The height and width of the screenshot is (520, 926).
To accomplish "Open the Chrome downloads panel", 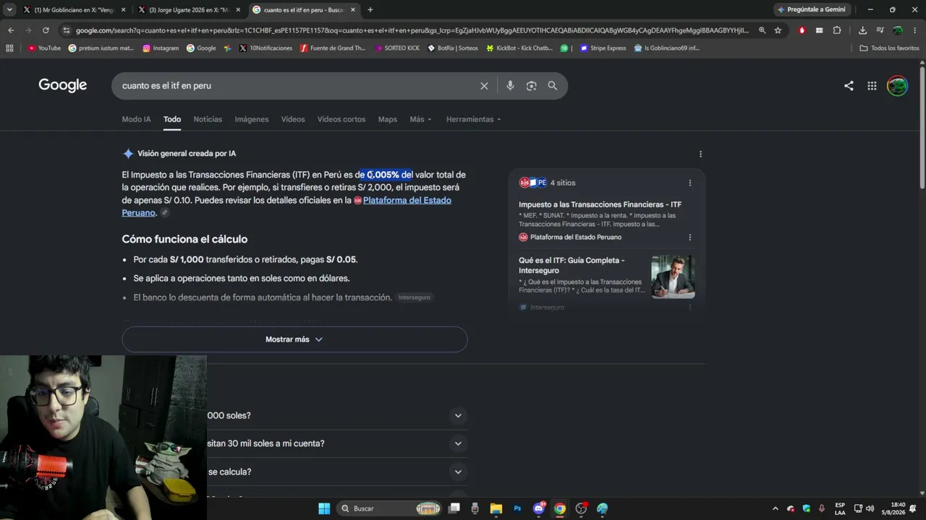I will tap(862, 30).
